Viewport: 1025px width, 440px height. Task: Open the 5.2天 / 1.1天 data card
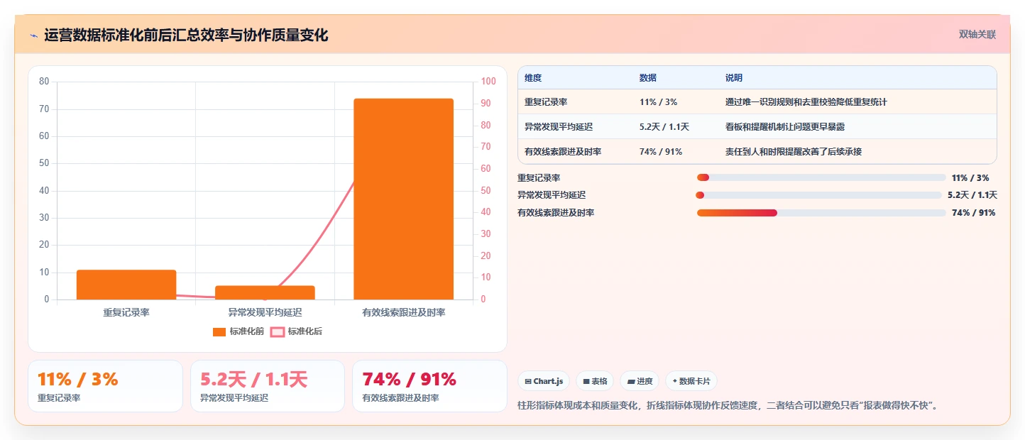click(x=268, y=386)
